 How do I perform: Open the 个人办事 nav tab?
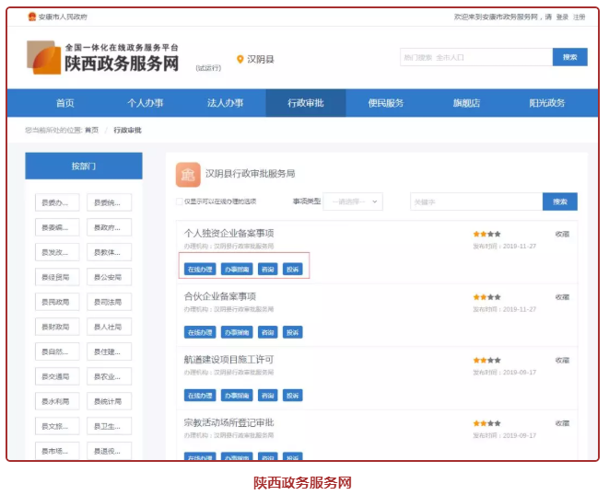pos(146,103)
